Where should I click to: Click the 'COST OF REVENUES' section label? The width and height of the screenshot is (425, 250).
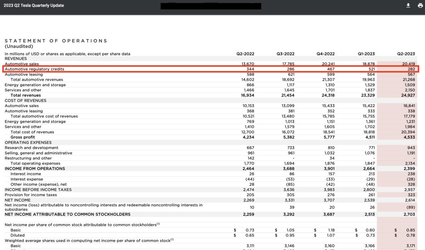pyautogui.click(x=25, y=101)
